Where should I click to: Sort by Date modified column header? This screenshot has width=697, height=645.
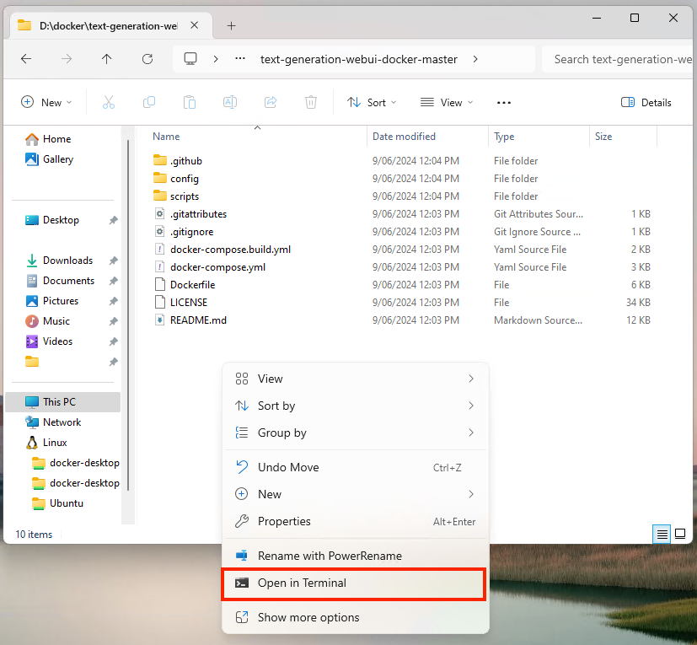(404, 137)
